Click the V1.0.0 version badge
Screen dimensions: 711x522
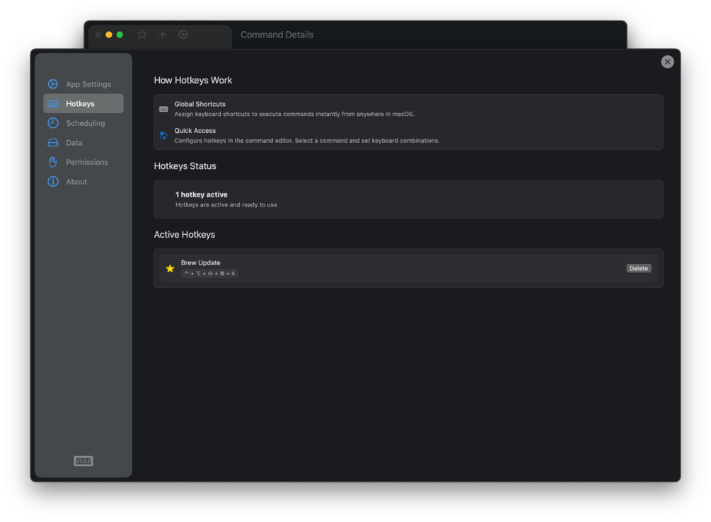click(83, 461)
